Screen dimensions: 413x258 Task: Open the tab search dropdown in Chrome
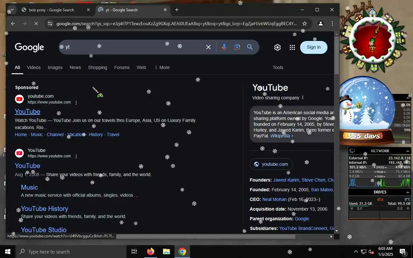[12, 10]
